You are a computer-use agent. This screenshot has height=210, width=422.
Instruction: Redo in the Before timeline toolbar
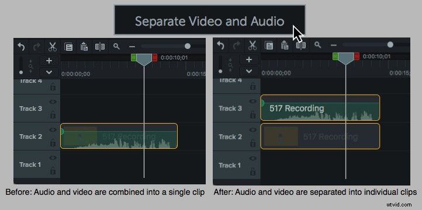(x=37, y=47)
